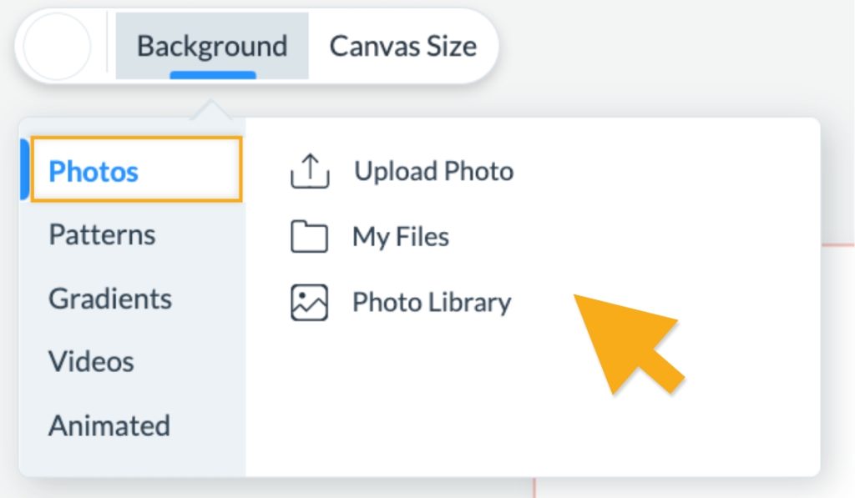Click the highlighted Photos outline box
This screenshot has height=498, width=855.
click(x=136, y=171)
